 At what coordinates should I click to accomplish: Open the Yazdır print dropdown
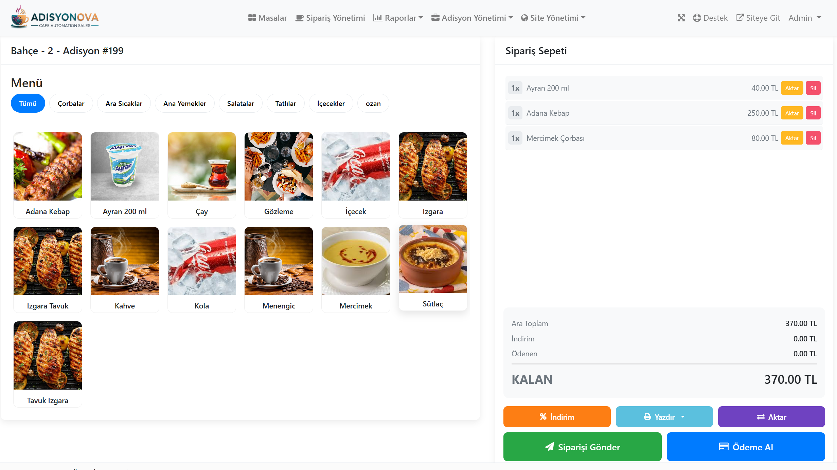coord(664,417)
